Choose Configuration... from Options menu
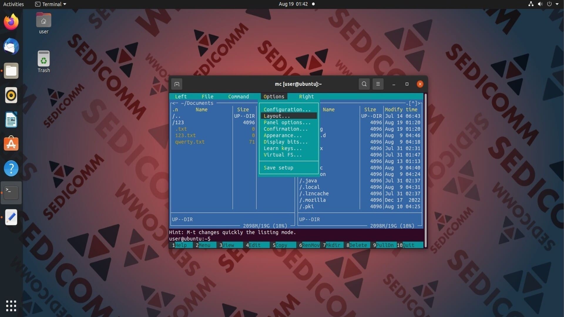This screenshot has width=564, height=317. 289,109
